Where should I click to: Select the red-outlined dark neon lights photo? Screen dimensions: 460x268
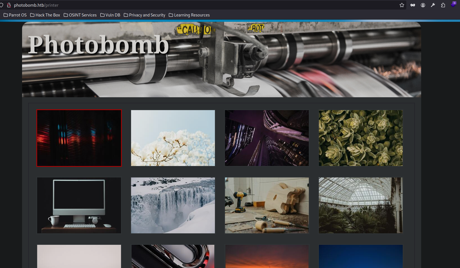pos(79,138)
